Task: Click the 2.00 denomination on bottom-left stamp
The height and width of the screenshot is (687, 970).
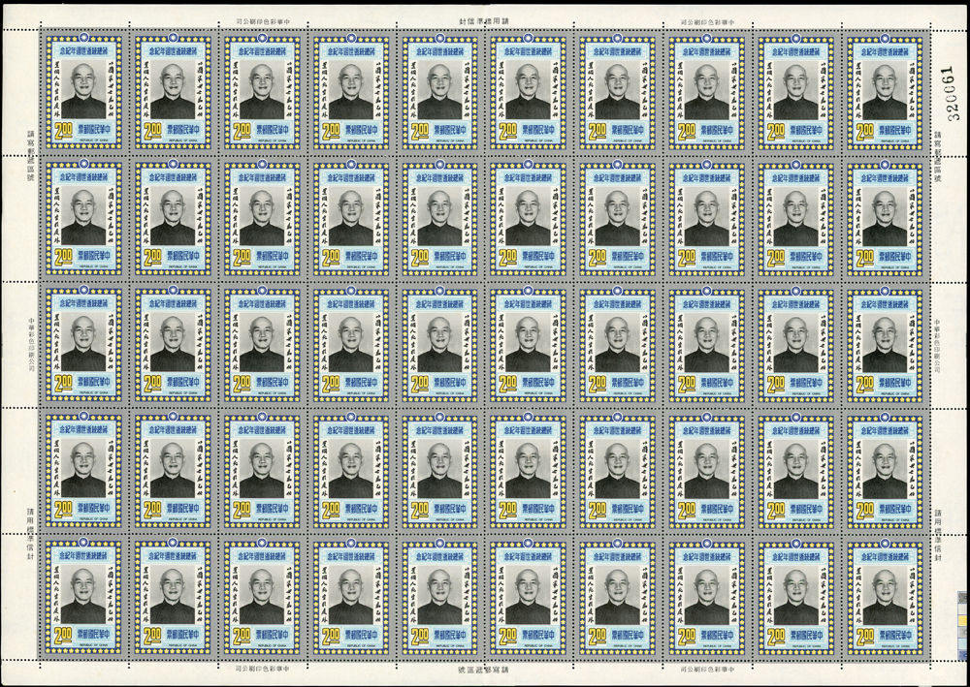Action: pyautogui.click(x=57, y=635)
